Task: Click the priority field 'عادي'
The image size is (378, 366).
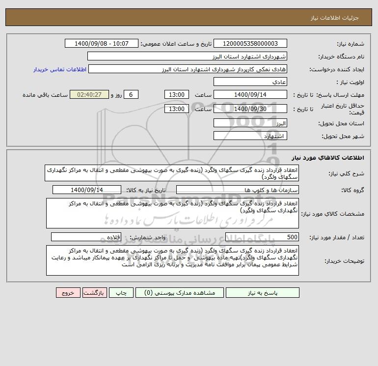Action: tap(250, 82)
